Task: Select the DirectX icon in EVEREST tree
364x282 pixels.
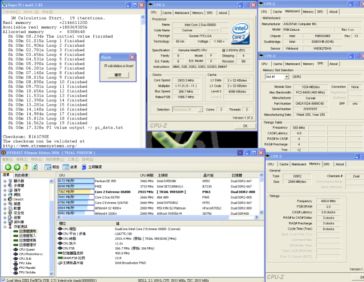Action: (x=10, y=199)
